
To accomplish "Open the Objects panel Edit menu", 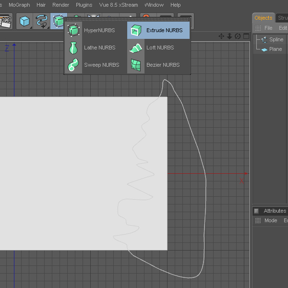I will pyautogui.click(x=283, y=28).
